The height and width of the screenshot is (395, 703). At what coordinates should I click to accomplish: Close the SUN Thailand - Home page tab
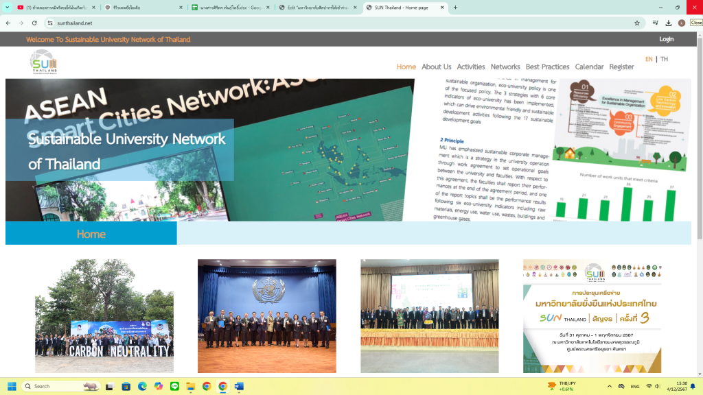(x=442, y=7)
